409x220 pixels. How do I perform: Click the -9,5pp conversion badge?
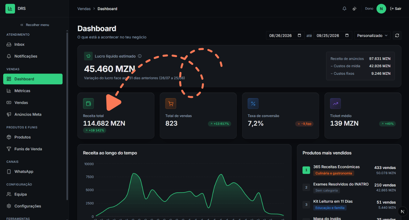304,124
